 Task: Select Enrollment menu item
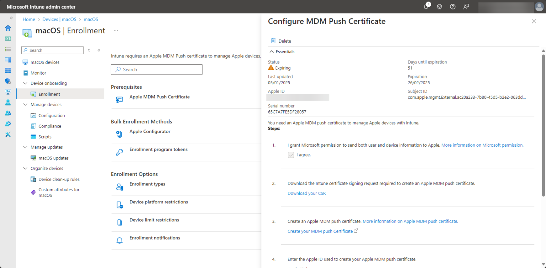click(x=60, y=94)
